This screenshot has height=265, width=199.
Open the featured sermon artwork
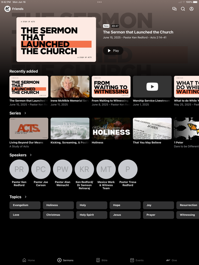pyautogui.click(x=56, y=40)
